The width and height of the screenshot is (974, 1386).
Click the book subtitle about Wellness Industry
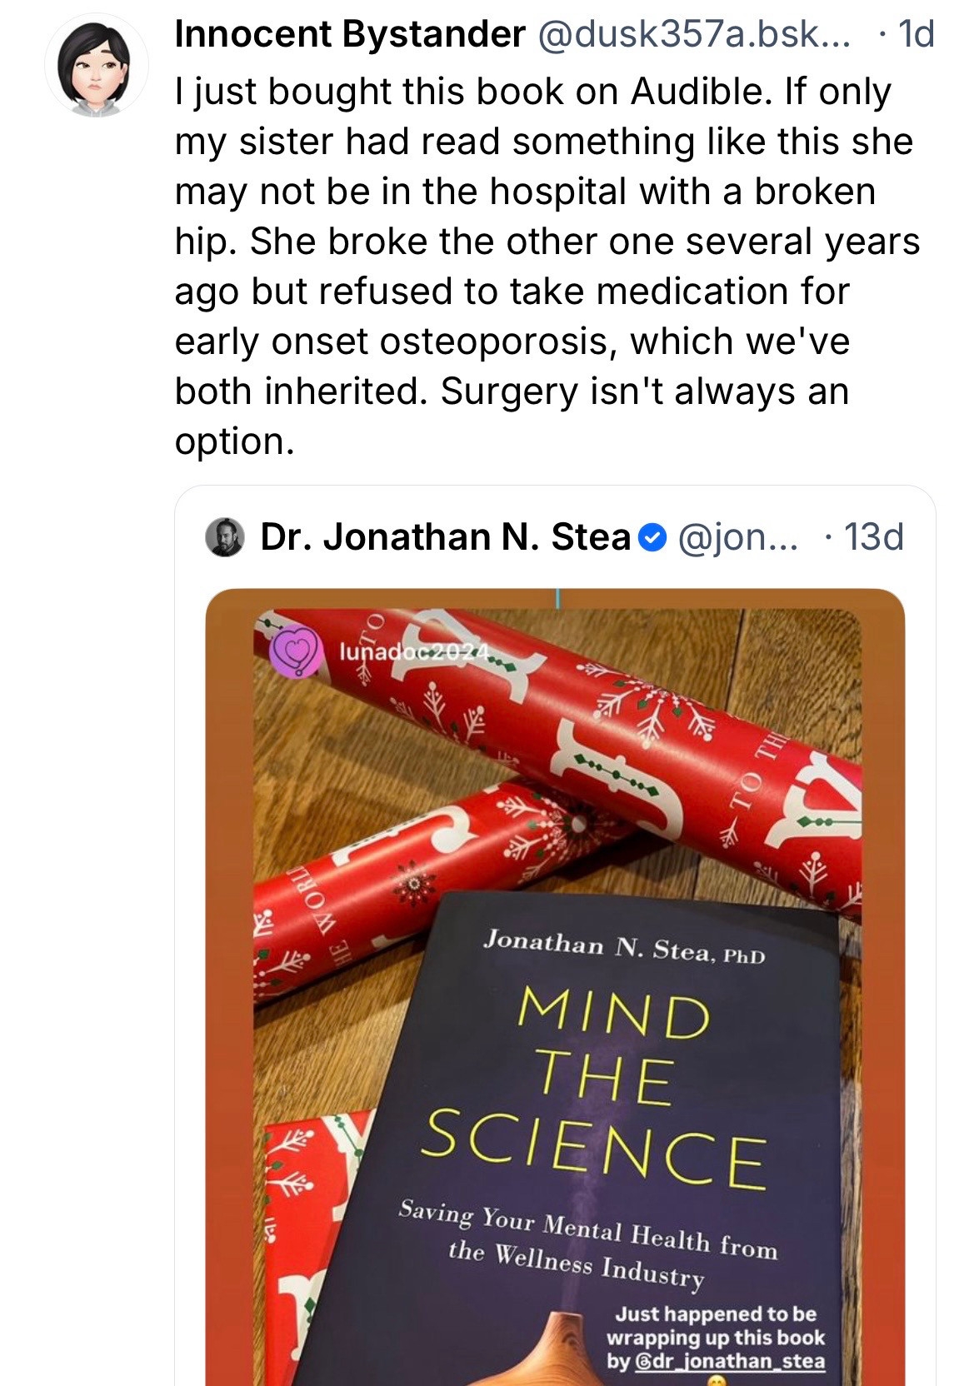pos(587,1241)
